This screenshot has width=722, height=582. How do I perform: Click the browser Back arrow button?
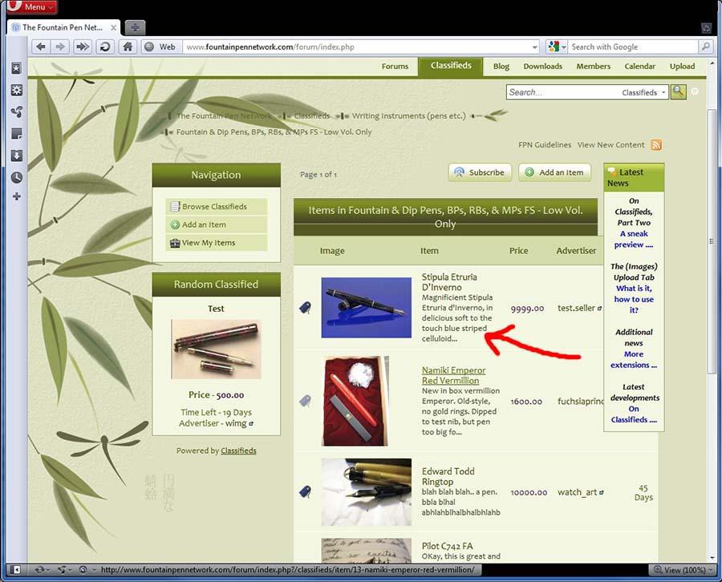pyautogui.click(x=41, y=46)
